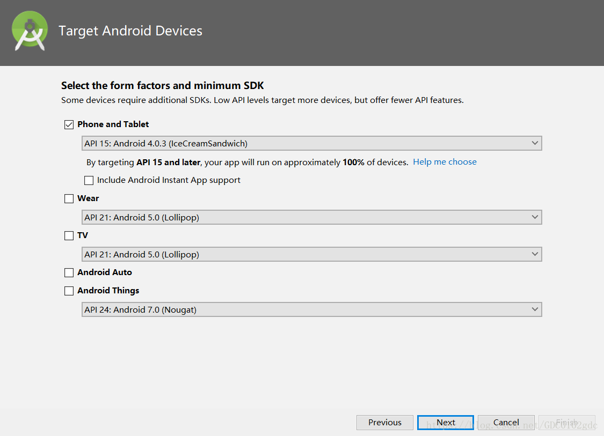Open the Android Things API 24 dropdown
Screen dimensions: 604x436
pos(311,309)
